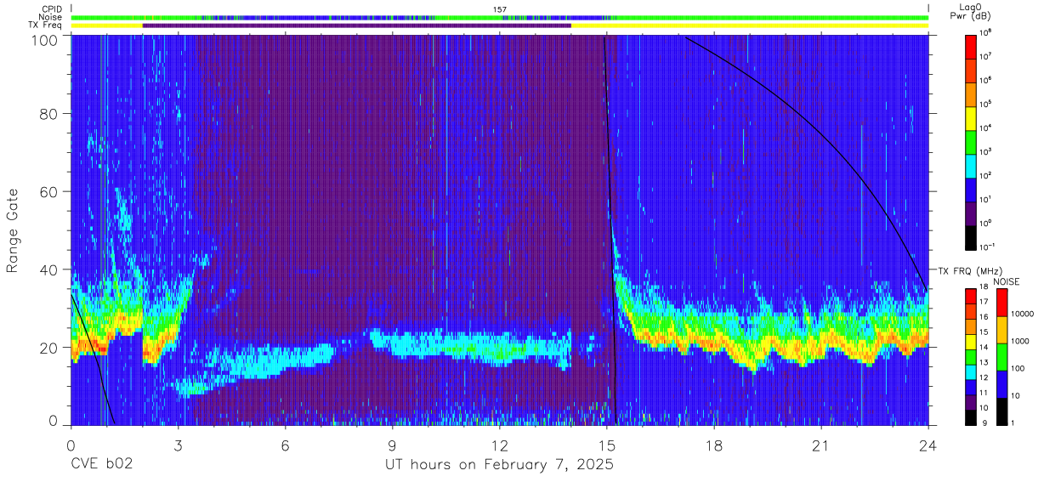
Task: Click the 12 tick label on UT hours axis
Action: point(500,445)
